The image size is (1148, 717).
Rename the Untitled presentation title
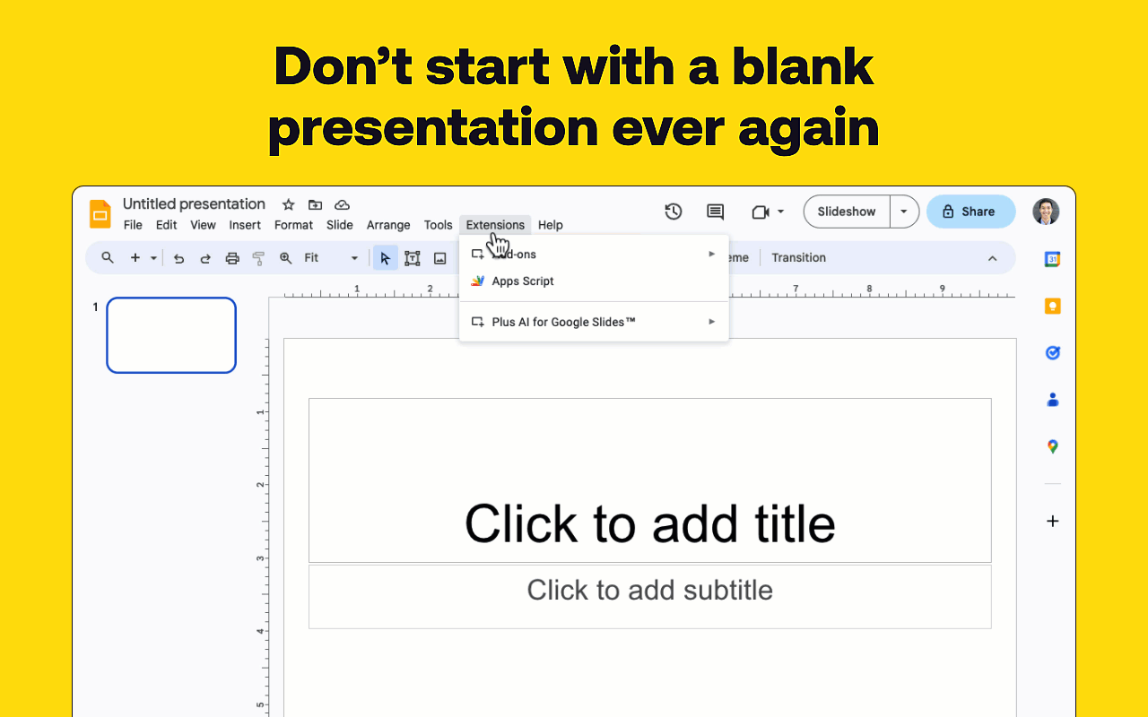click(194, 204)
